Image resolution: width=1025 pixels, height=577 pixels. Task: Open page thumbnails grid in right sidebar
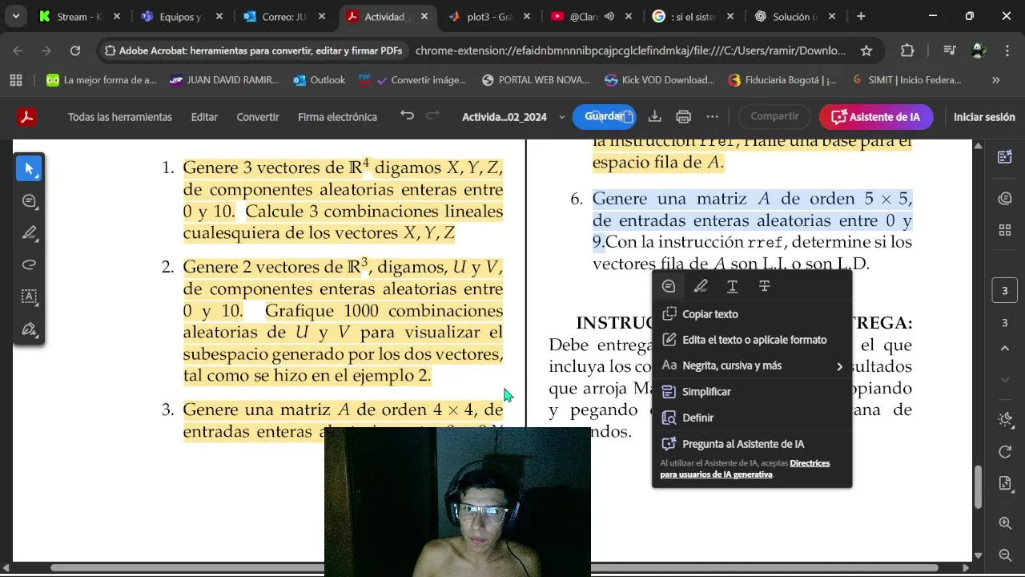coord(1005,231)
